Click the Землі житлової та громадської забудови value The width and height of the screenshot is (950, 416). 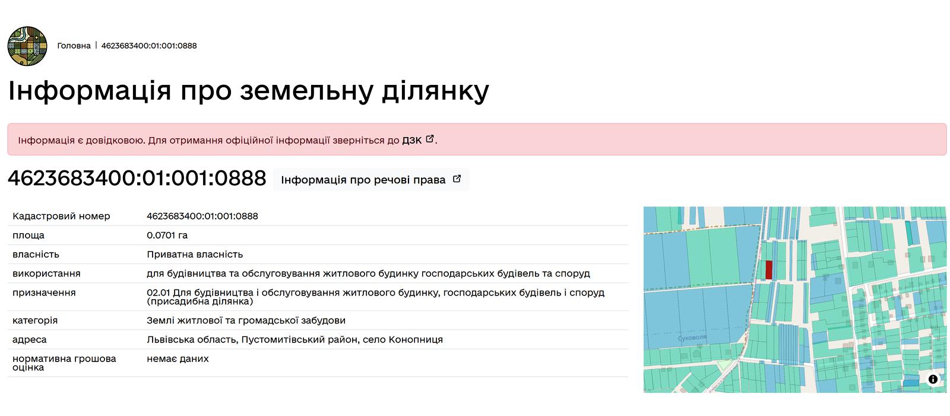coord(246,320)
